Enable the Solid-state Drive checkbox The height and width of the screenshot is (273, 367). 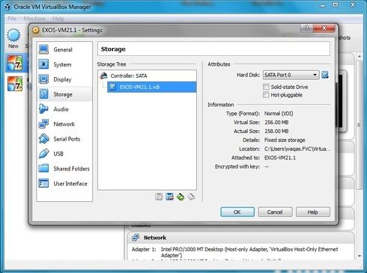tap(266, 87)
